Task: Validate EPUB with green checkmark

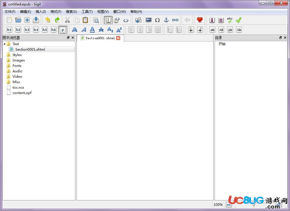Action: point(239,20)
